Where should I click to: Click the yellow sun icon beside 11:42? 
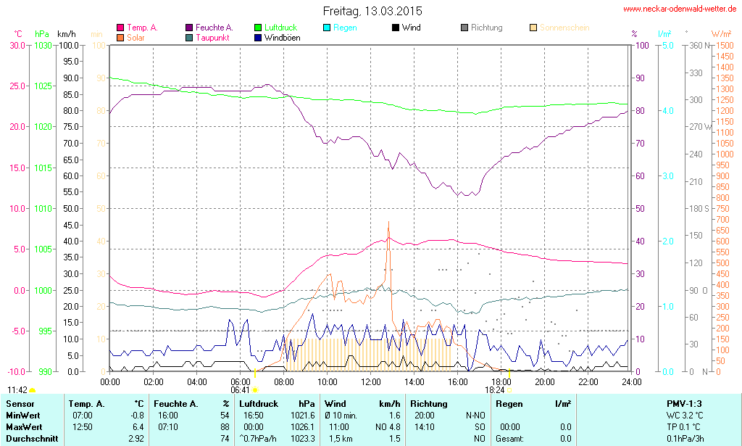click(x=32, y=391)
